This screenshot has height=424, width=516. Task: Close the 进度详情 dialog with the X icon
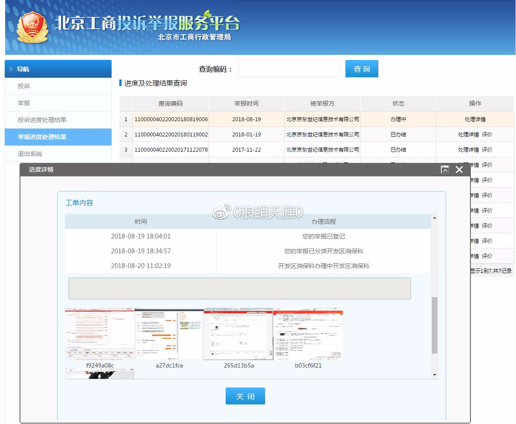(459, 169)
